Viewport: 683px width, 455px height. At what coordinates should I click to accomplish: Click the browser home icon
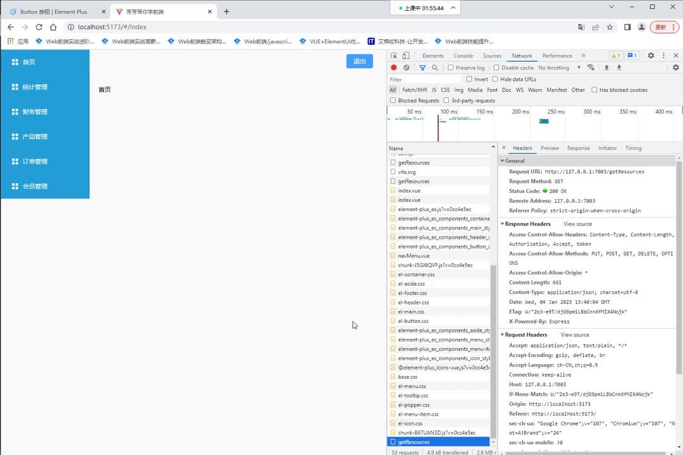53,27
